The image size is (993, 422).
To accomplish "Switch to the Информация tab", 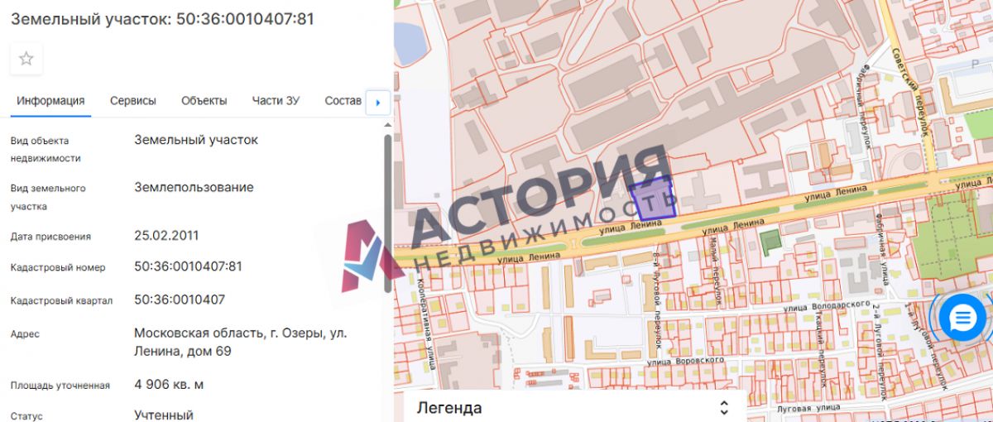I will (50, 101).
